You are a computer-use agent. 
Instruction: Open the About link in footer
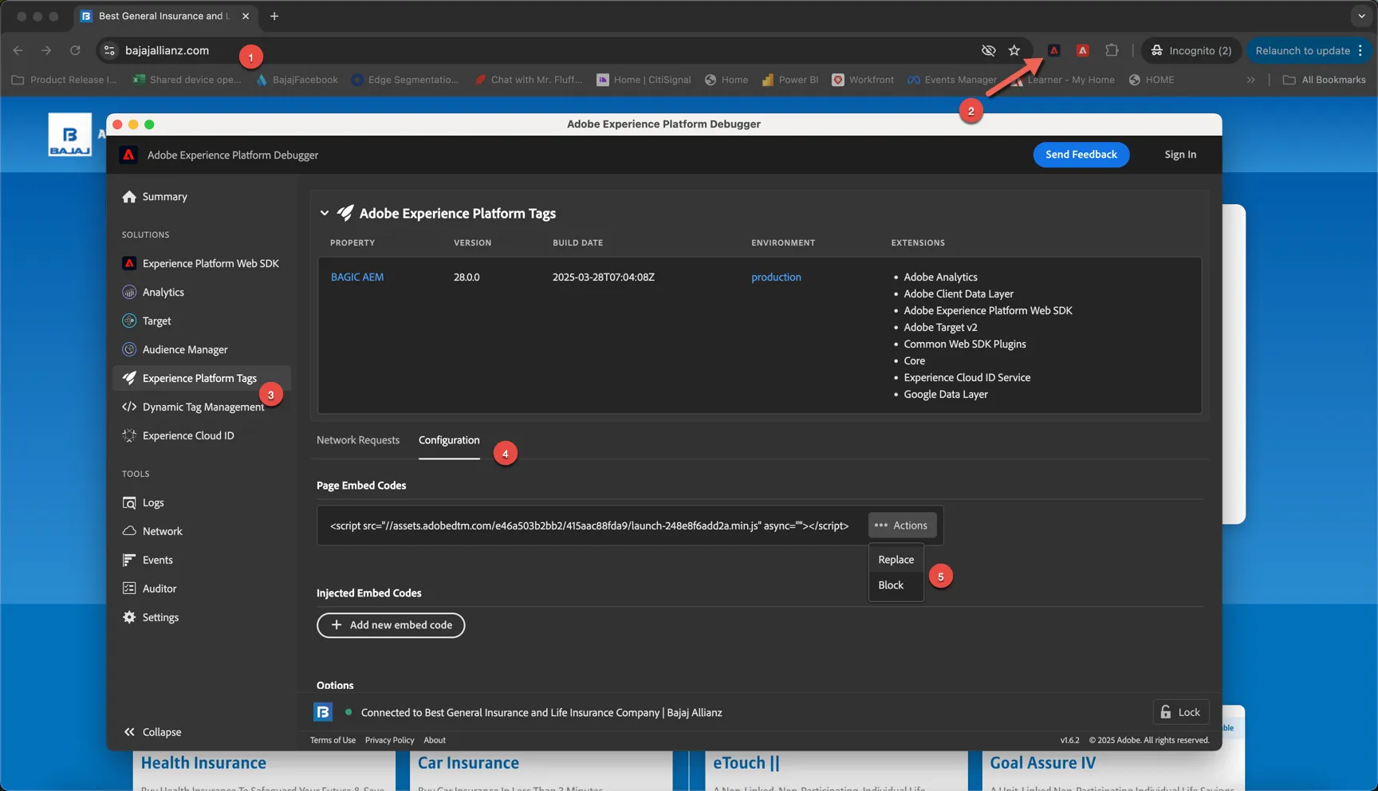pos(435,740)
